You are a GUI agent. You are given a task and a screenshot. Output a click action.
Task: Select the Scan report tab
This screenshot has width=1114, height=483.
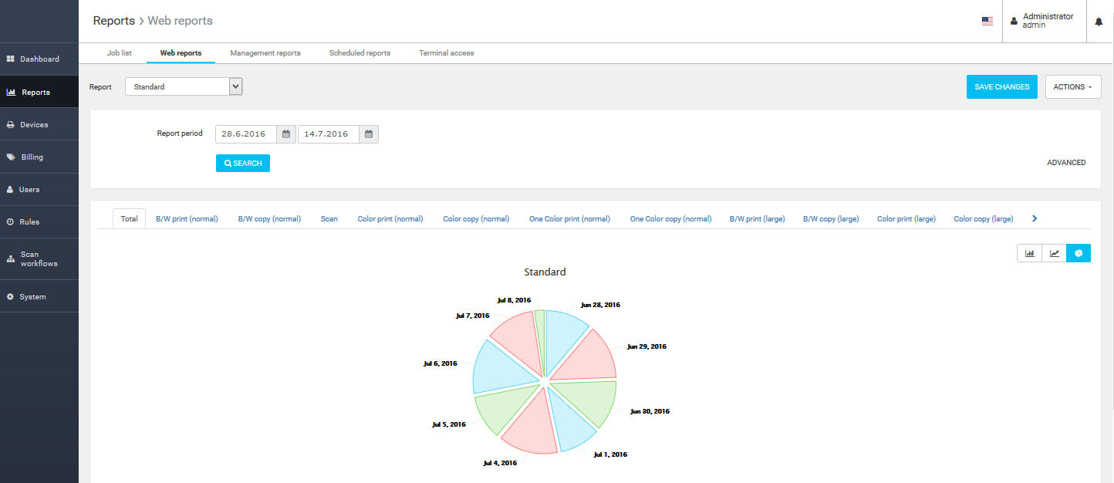[329, 219]
